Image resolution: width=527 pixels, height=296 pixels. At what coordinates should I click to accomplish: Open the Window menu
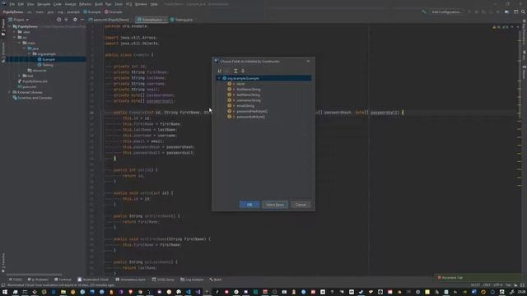pos(141,4)
